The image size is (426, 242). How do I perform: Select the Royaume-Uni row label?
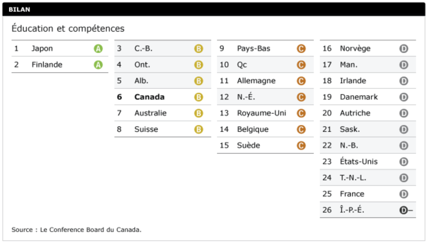point(261,113)
